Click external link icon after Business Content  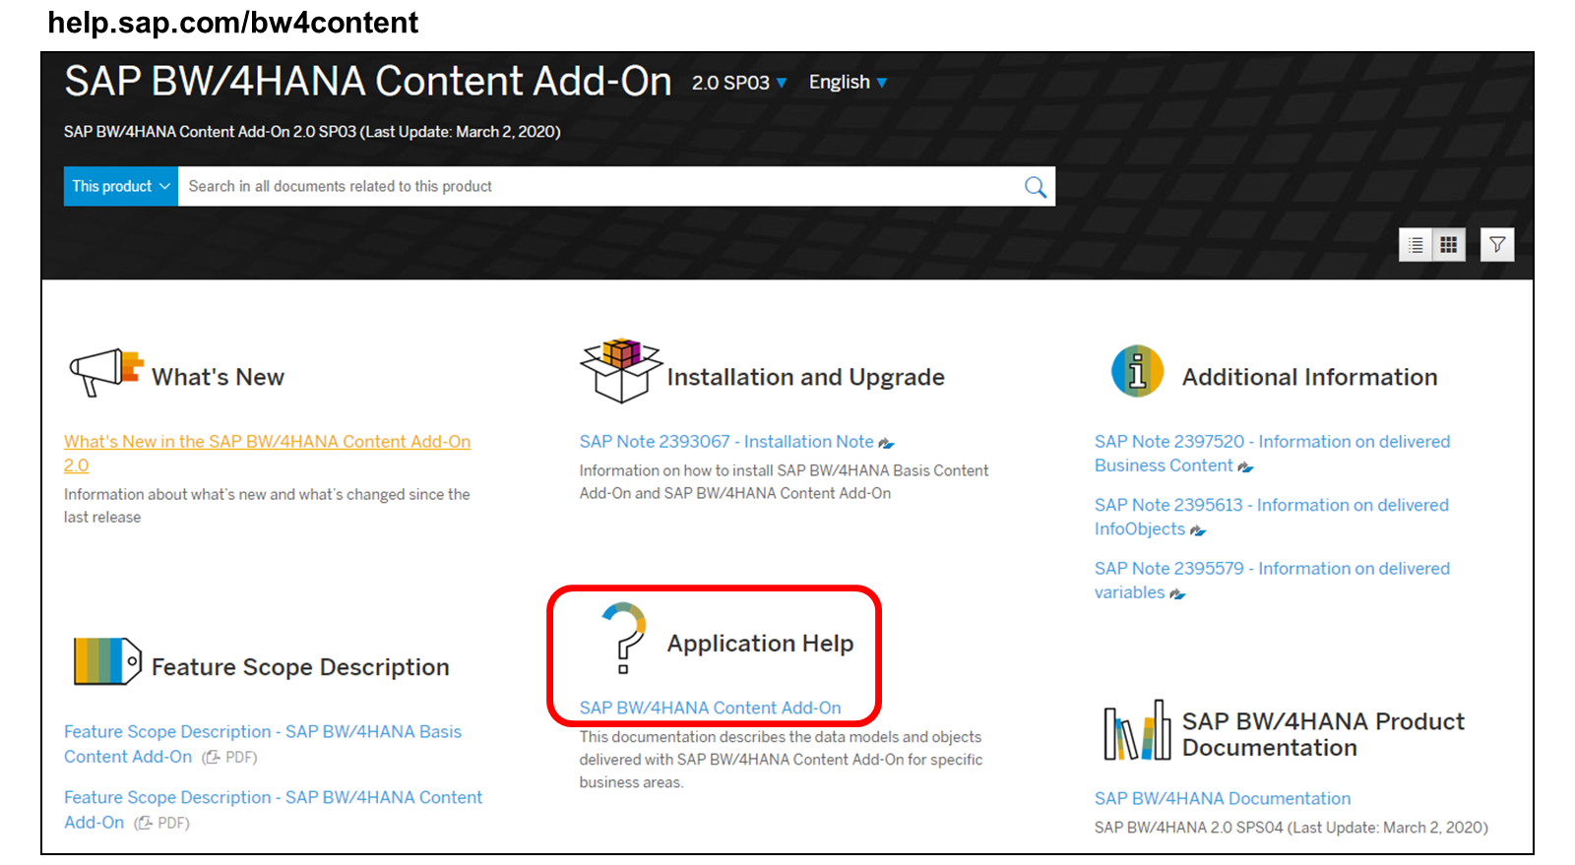point(1245,467)
